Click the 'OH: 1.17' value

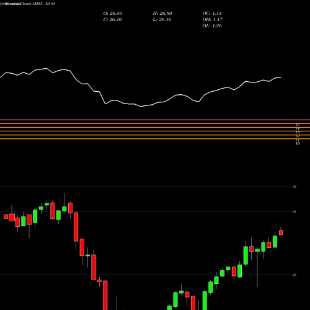(212, 20)
